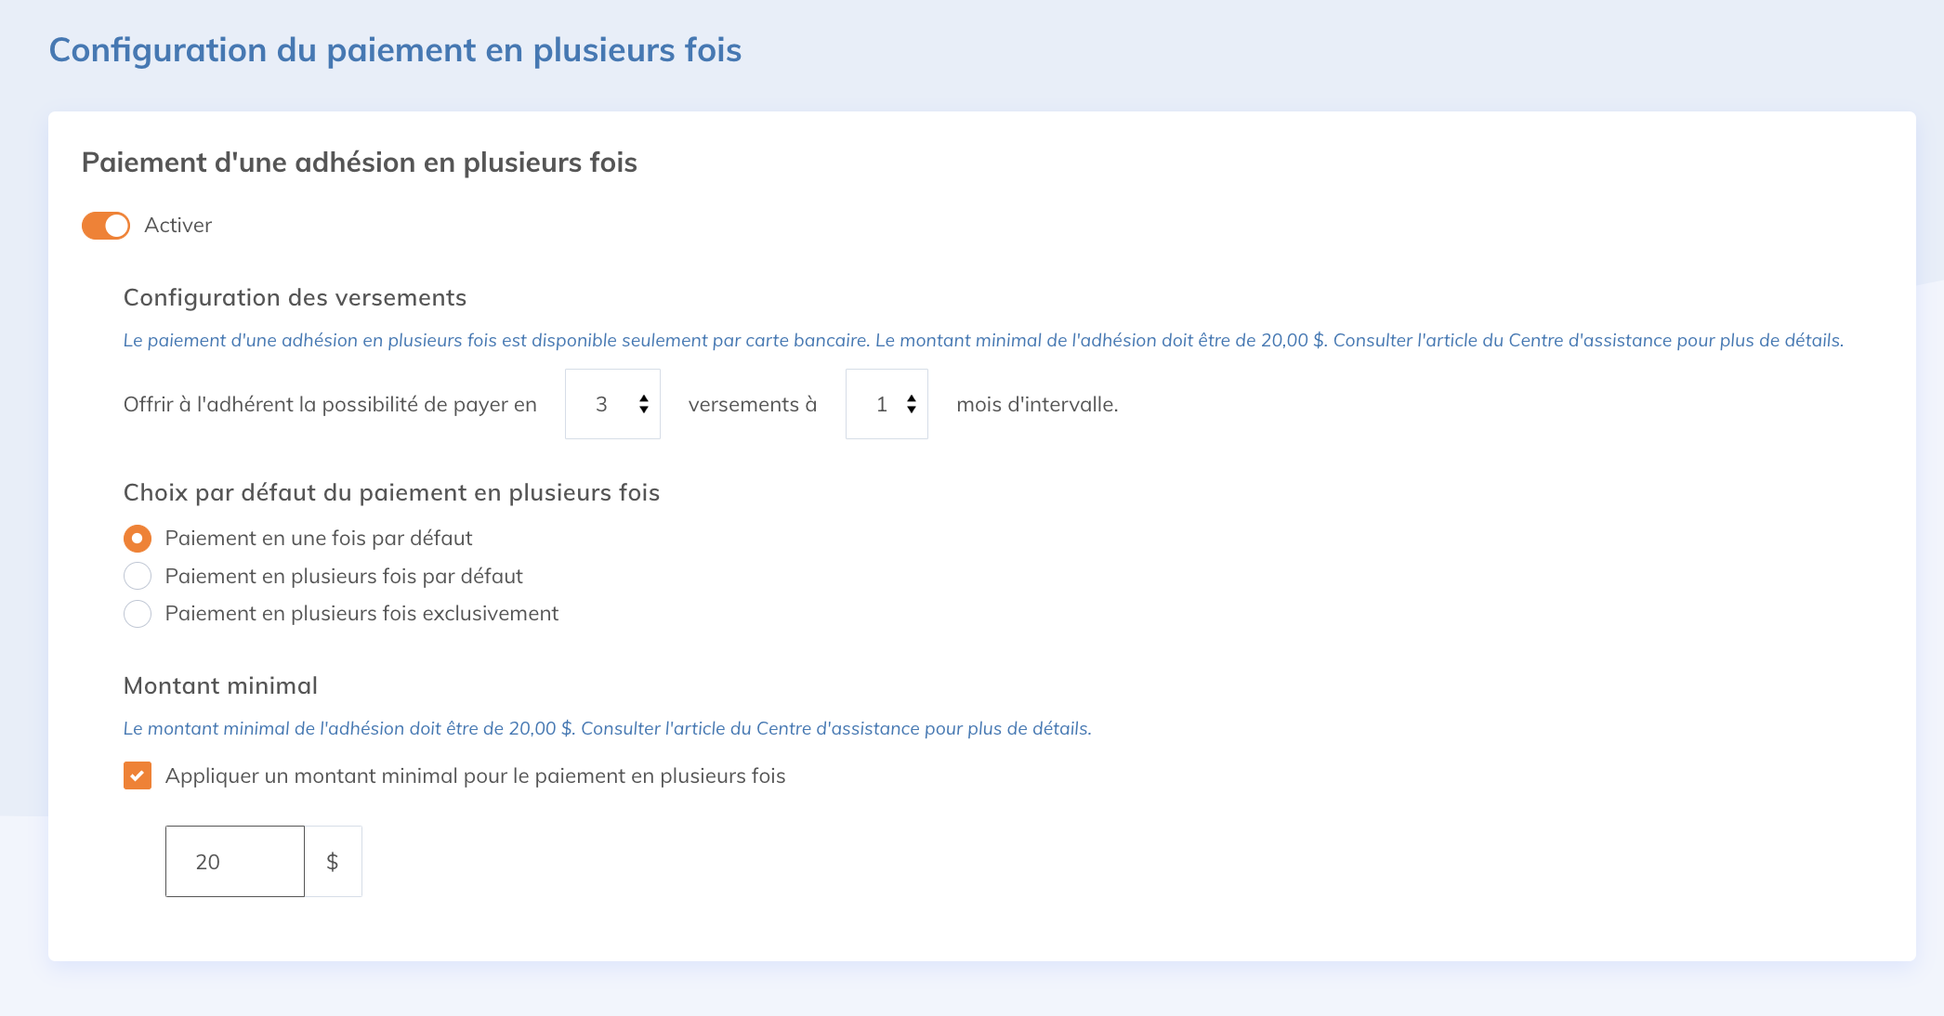This screenshot has height=1016, width=1944.
Task: Open the mois d'intervalle dropdown
Action: click(x=886, y=404)
